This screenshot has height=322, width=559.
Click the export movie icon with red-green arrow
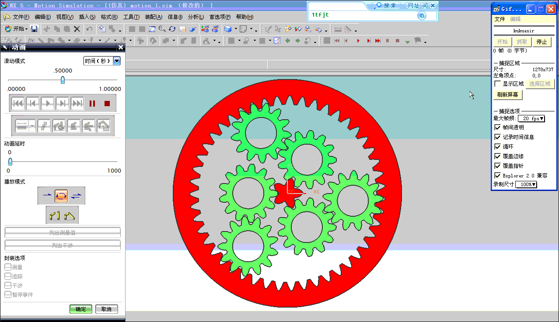point(298,29)
